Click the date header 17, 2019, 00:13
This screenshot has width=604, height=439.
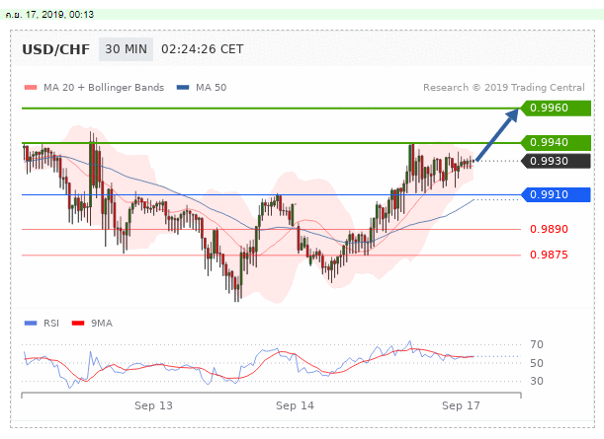pyautogui.click(x=49, y=15)
